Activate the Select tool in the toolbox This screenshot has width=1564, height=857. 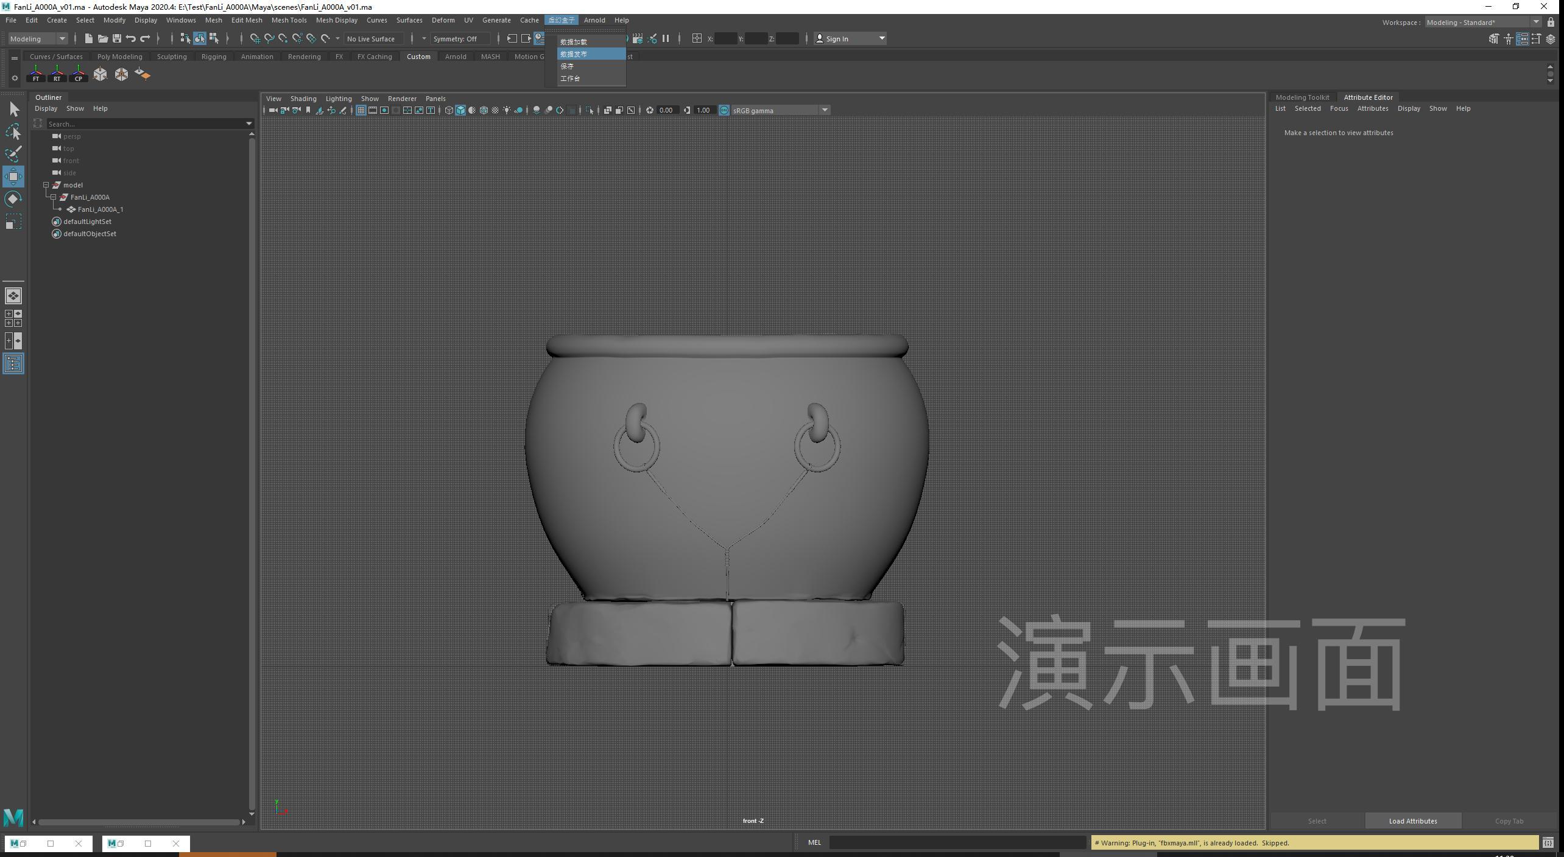click(13, 110)
